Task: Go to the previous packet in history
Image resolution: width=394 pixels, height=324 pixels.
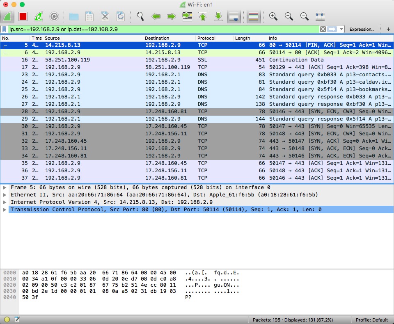Action: (156, 16)
